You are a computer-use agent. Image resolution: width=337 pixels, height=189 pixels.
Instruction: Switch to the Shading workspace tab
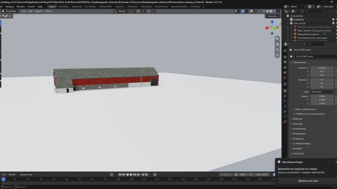[120, 7]
